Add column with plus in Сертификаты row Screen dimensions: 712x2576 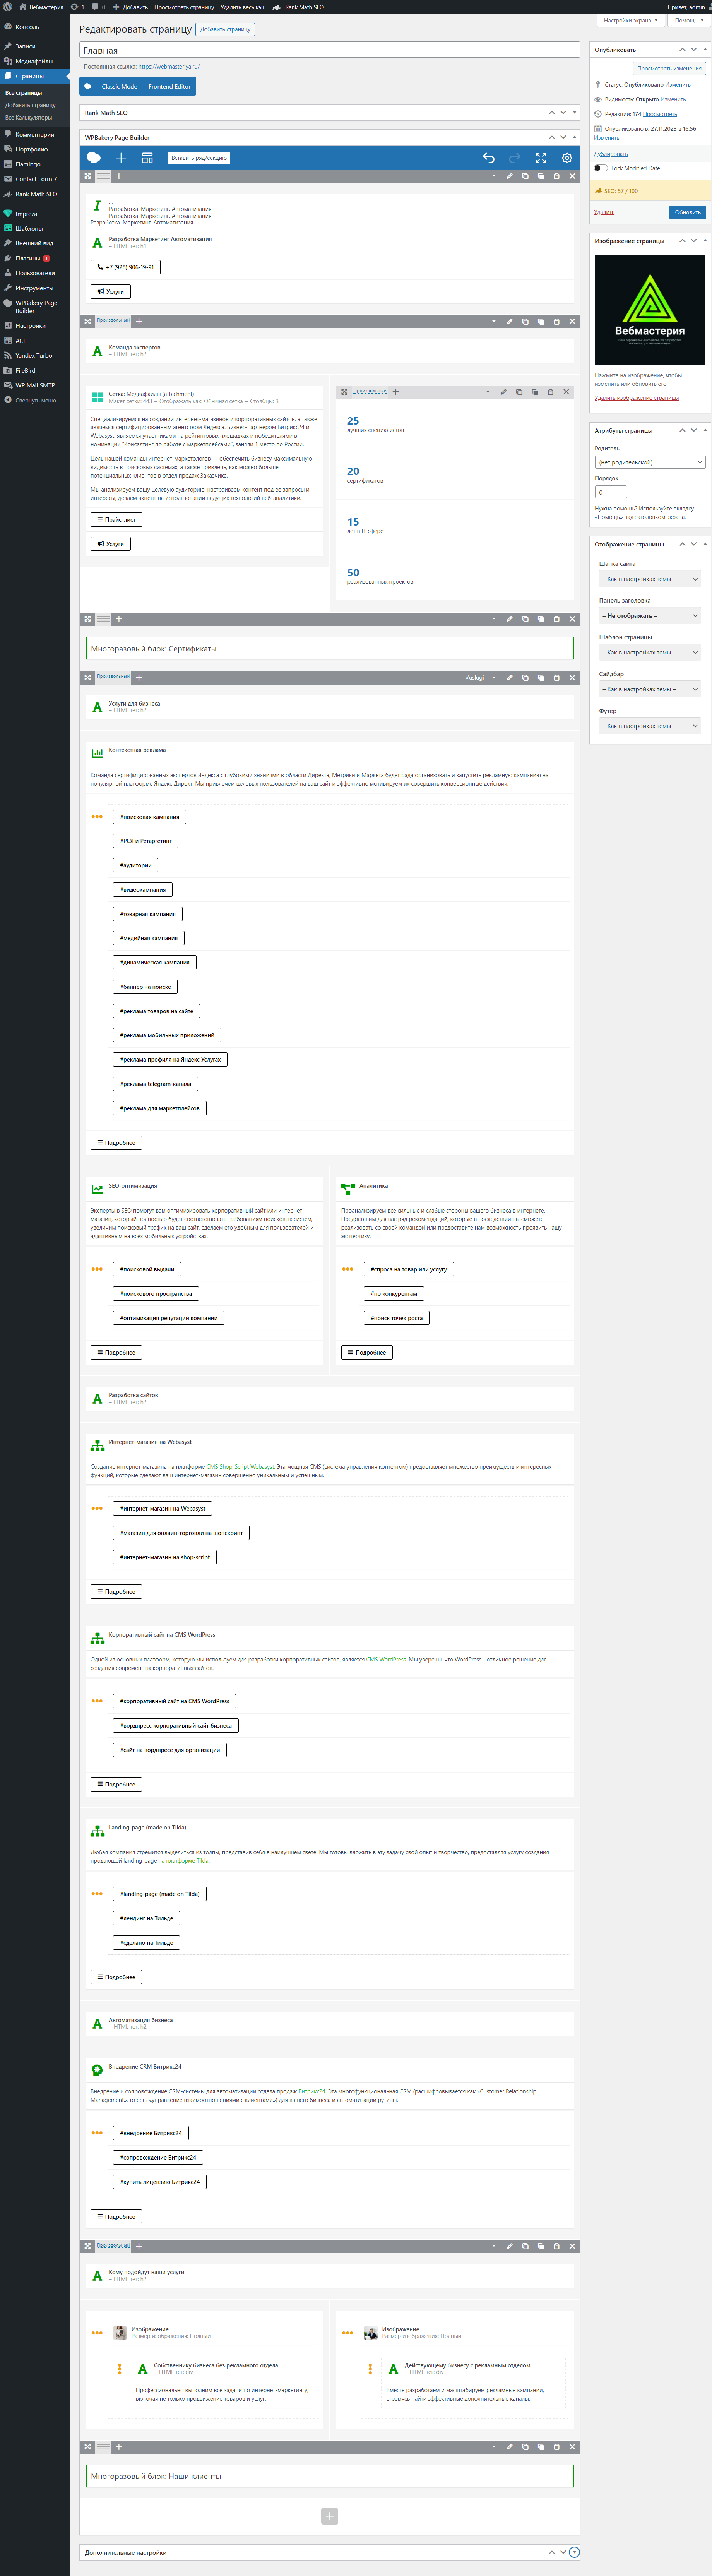(x=119, y=619)
